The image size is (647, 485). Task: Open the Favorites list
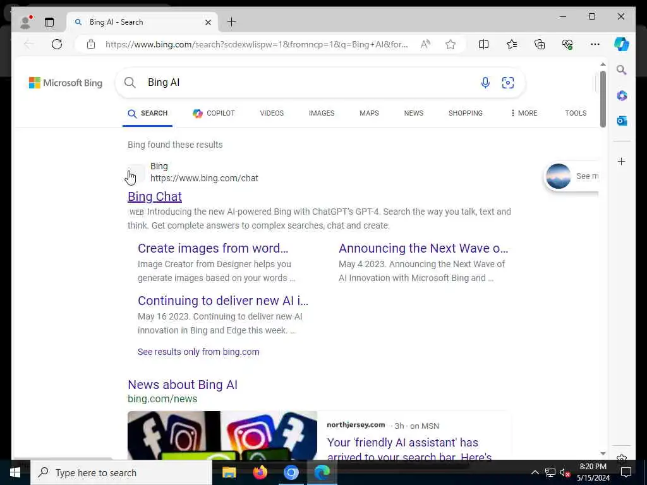[x=512, y=44]
